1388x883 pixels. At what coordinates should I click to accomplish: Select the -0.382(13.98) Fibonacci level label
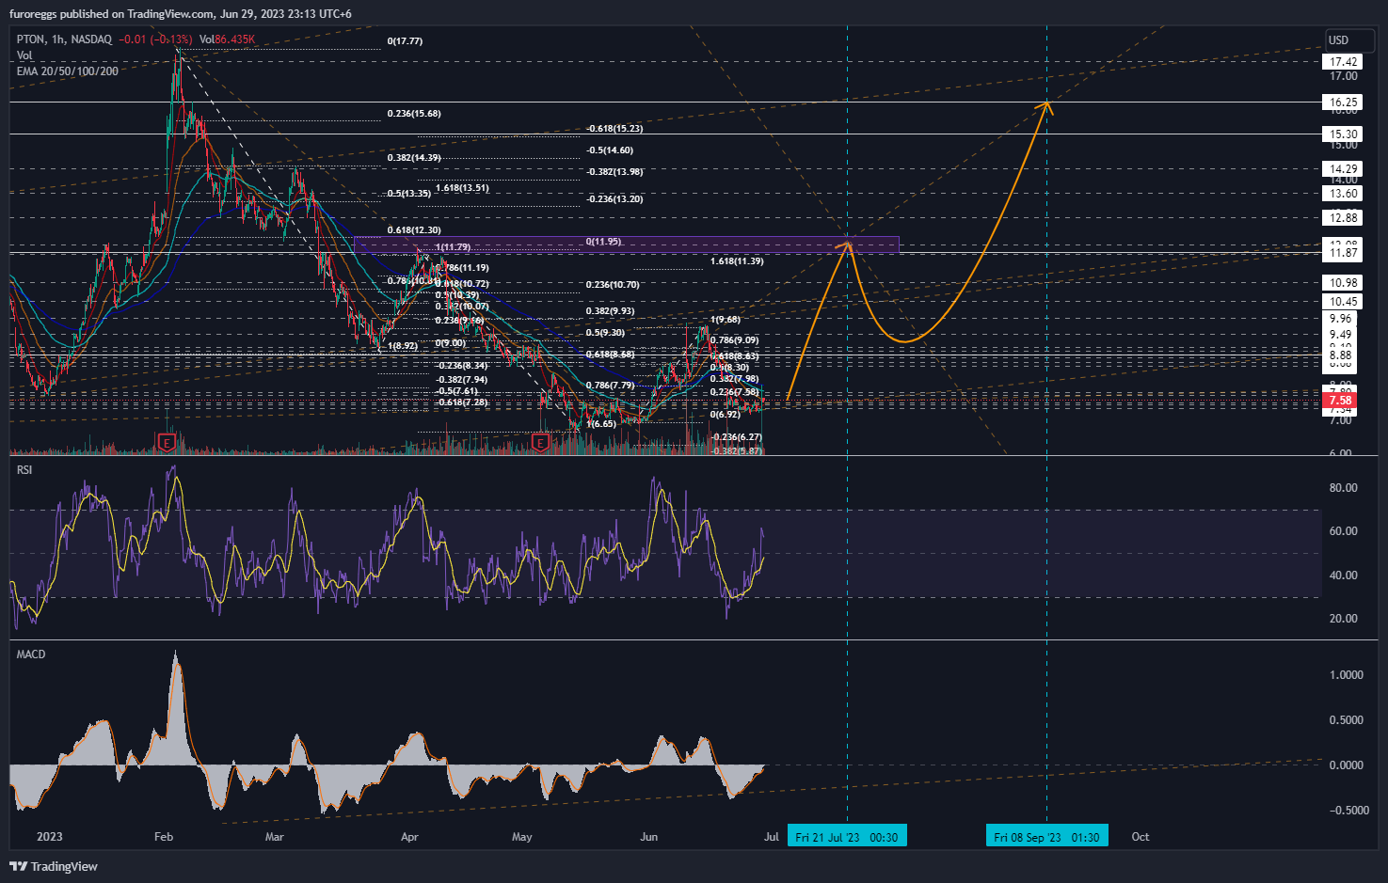coord(614,172)
